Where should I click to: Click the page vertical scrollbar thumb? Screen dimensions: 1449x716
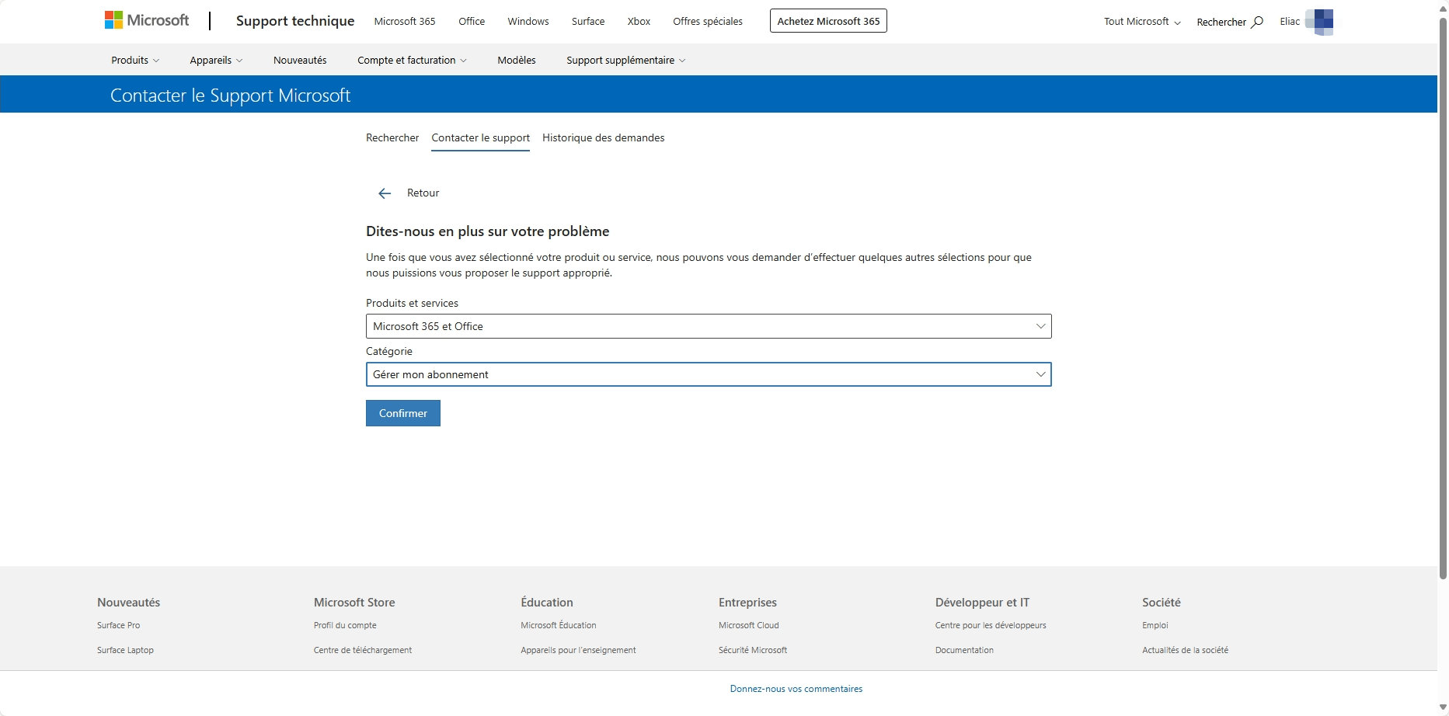(x=1443, y=297)
